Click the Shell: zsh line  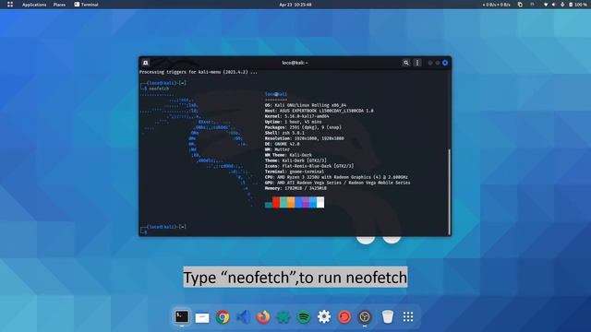(x=284, y=133)
